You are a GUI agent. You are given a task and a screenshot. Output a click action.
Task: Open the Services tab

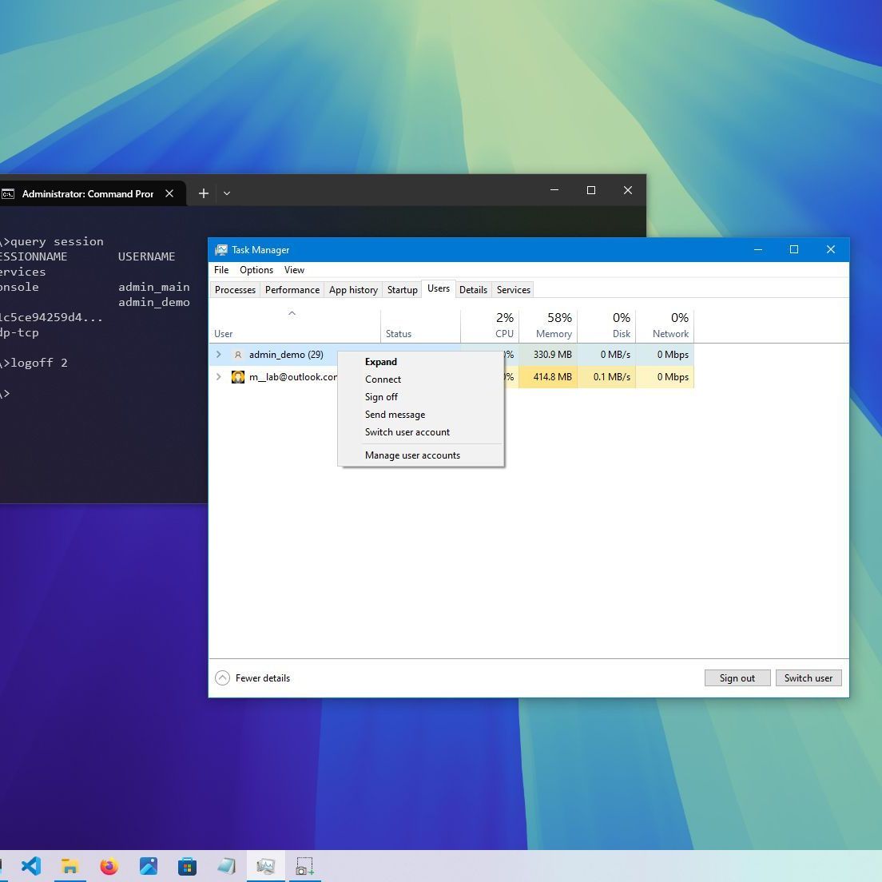(x=513, y=290)
